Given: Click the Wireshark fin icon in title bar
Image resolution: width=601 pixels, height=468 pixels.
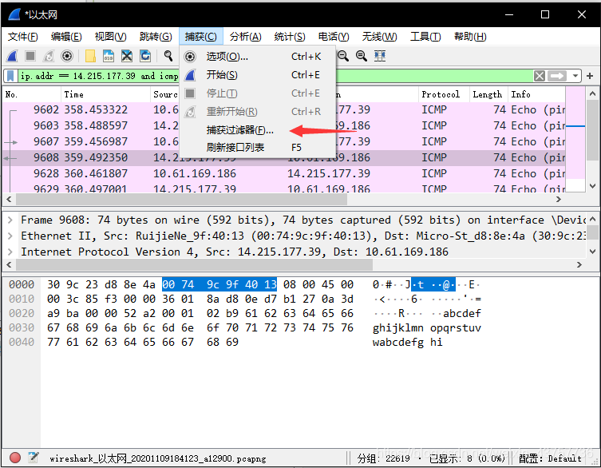Looking at the screenshot, I should (x=14, y=14).
